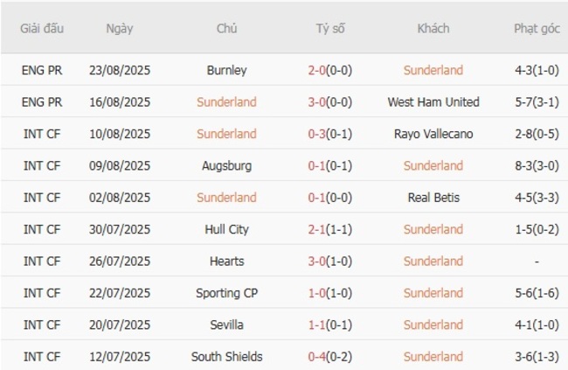Click the Sporting CP team link
The height and width of the screenshot is (370, 568).
coord(227,293)
